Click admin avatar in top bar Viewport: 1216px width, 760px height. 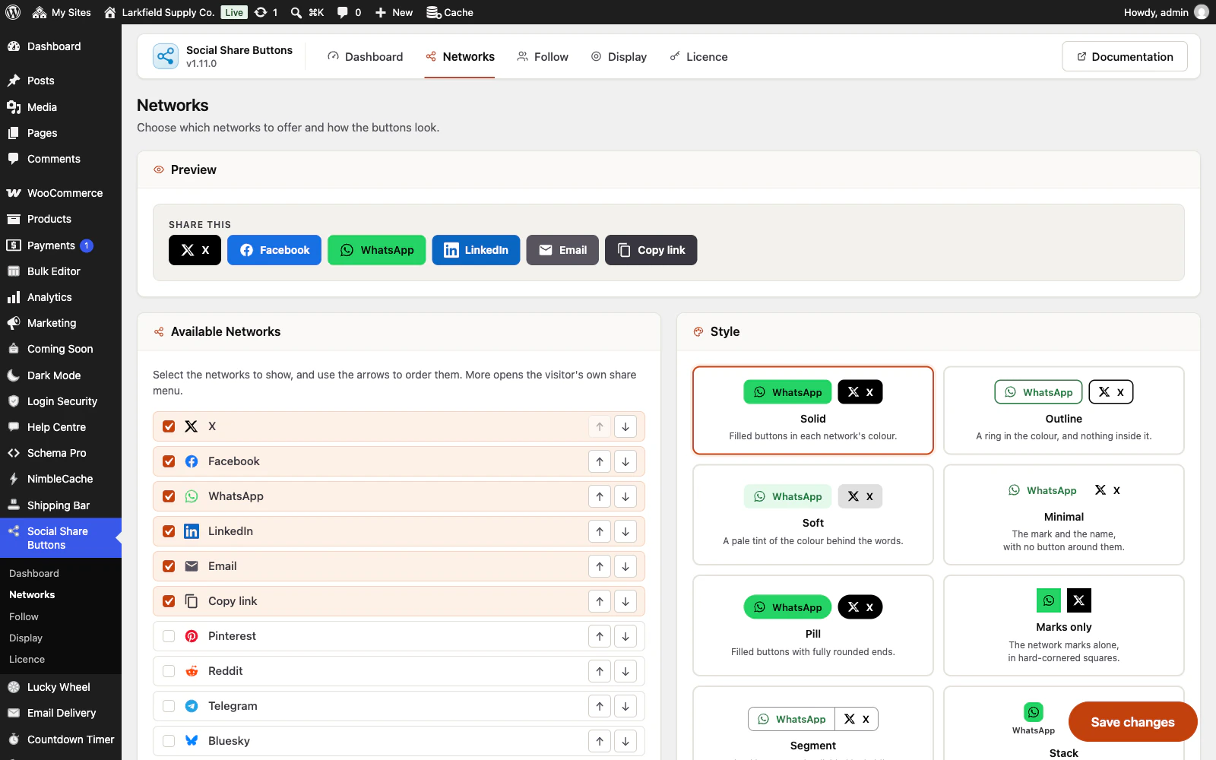click(x=1202, y=12)
